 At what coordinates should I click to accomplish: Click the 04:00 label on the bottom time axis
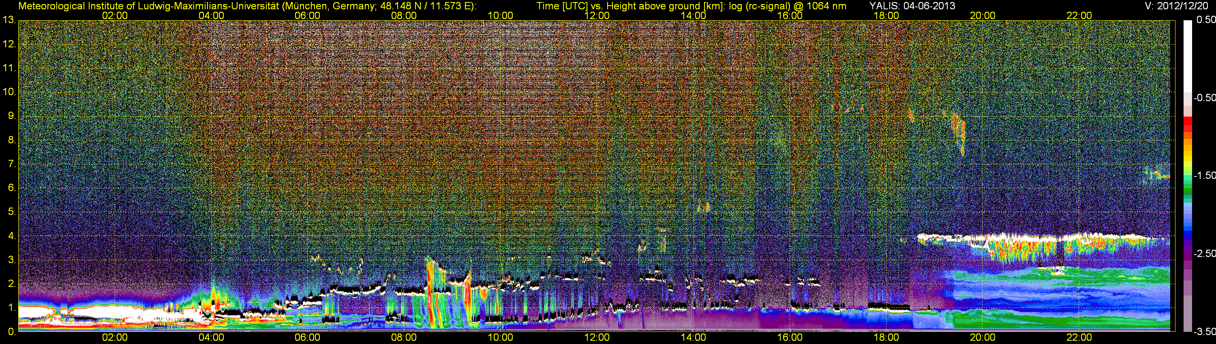[x=211, y=338]
